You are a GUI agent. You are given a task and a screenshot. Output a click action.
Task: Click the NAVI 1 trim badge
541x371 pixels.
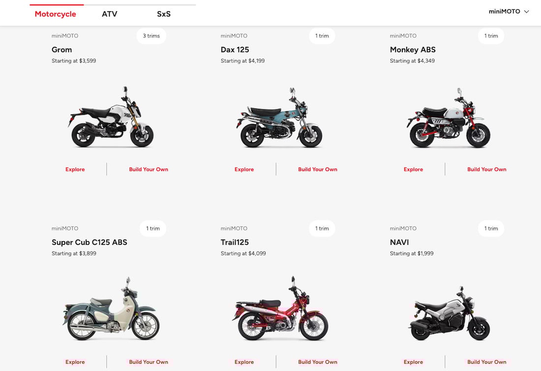[x=491, y=228]
